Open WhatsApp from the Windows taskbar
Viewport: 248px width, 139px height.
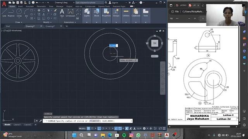point(138,135)
